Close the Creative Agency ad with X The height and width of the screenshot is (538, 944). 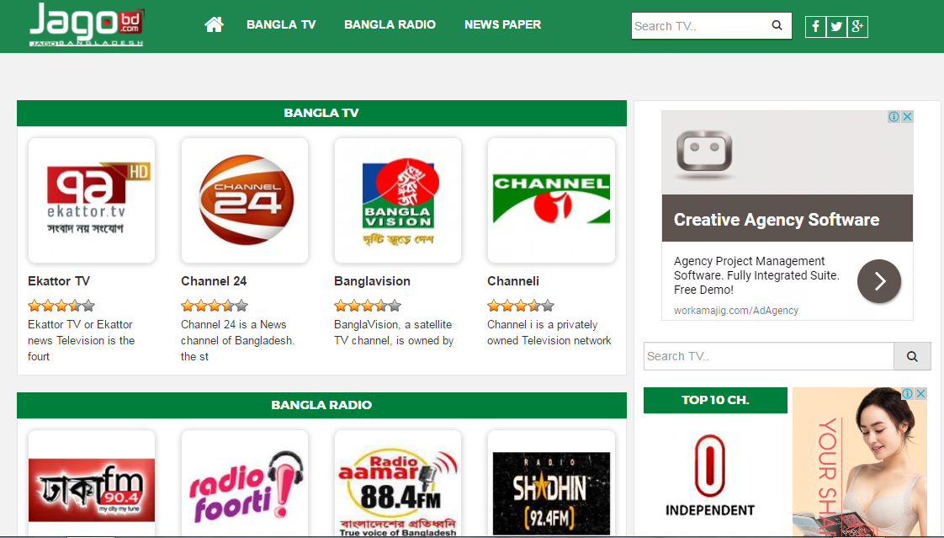907,116
